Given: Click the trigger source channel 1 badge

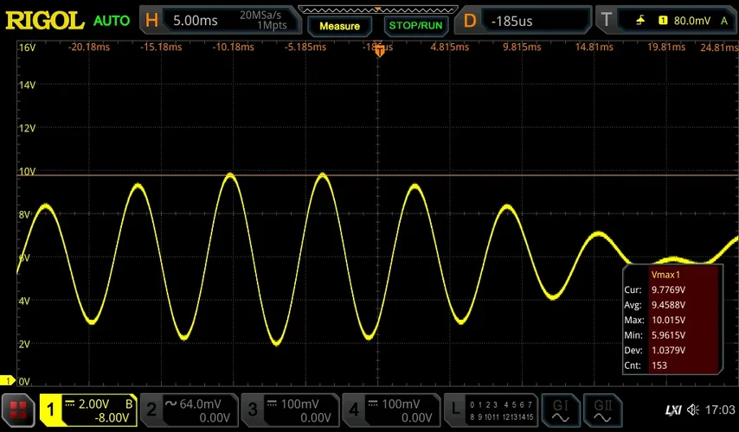Looking at the screenshot, I should tap(663, 20).
